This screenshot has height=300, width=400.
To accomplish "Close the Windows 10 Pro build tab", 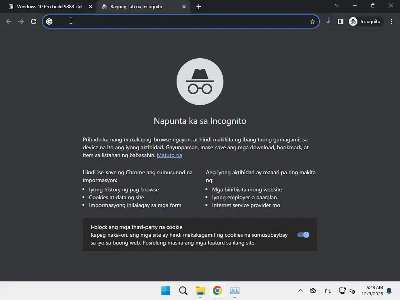I will coord(91,7).
